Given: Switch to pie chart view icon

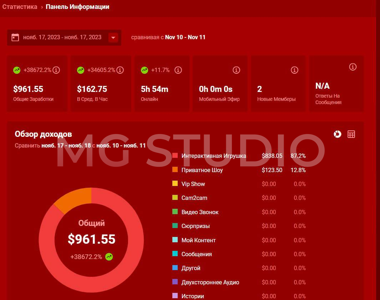Looking at the screenshot, I should click(337, 134).
